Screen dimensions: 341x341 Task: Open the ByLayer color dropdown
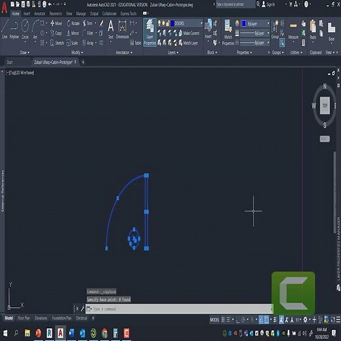click(268, 24)
